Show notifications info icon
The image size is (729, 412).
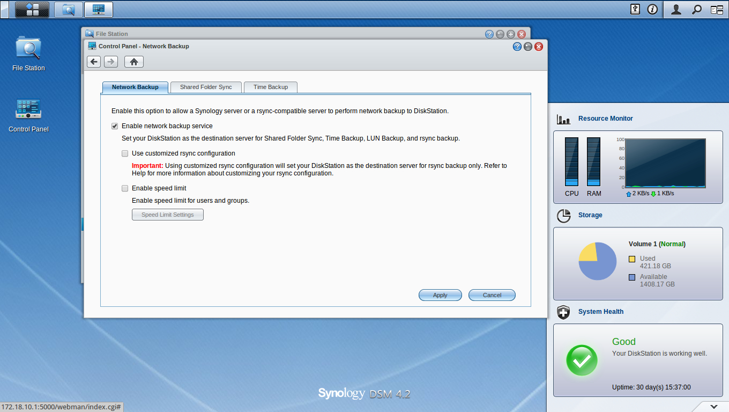[652, 9]
